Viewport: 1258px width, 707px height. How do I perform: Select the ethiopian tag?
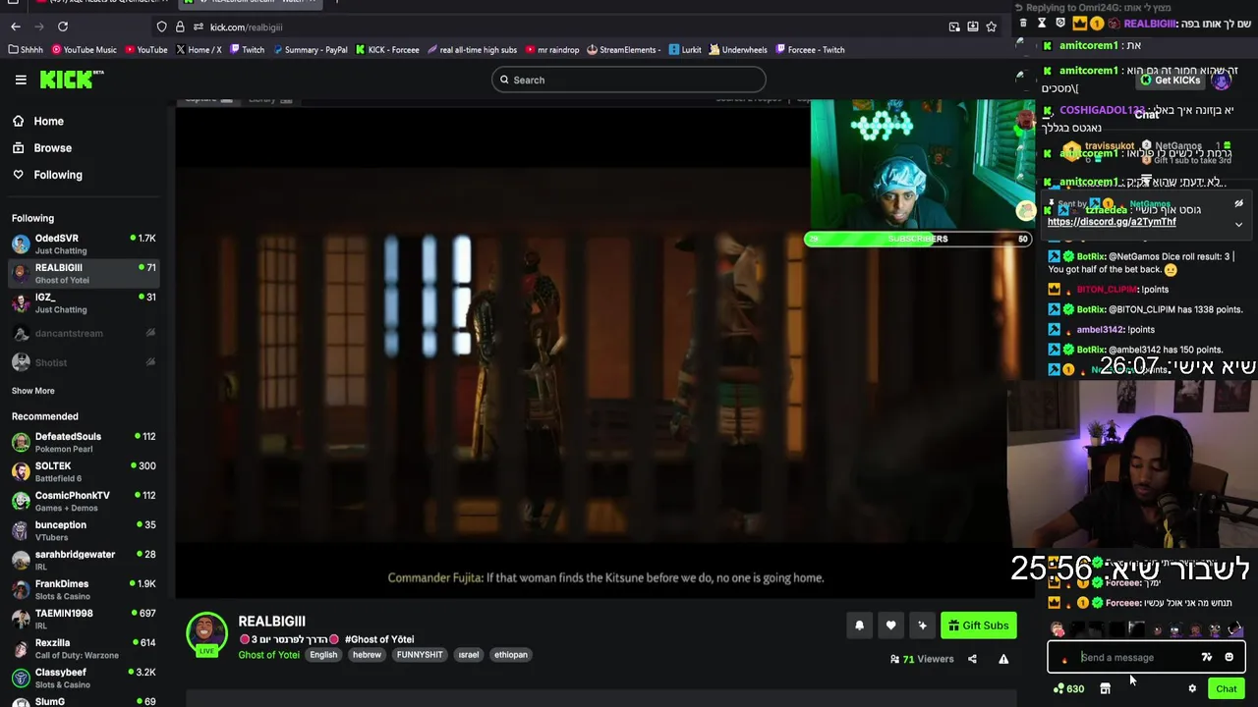click(511, 655)
